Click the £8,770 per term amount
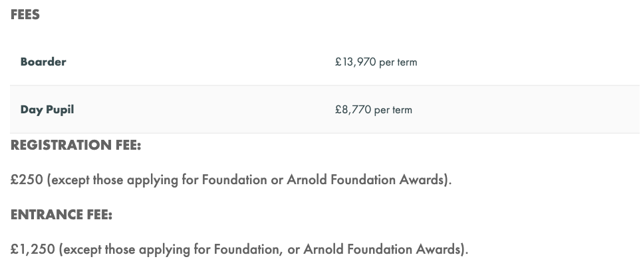The height and width of the screenshot is (269, 641). point(374,110)
